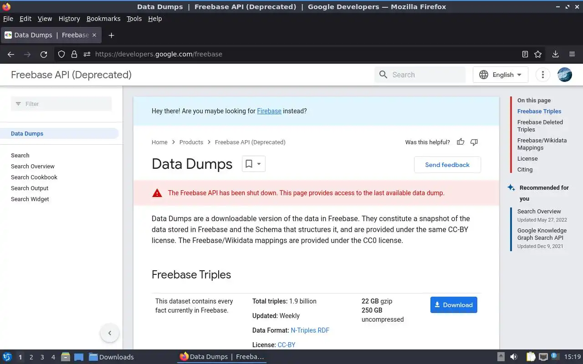The image size is (583, 364).
Task: Click the search magnifier icon
Action: (x=383, y=75)
